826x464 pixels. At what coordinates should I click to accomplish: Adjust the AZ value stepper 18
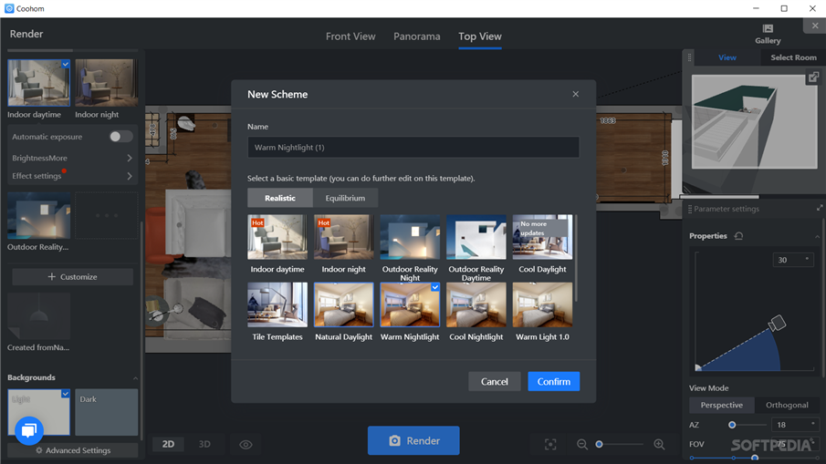click(796, 425)
